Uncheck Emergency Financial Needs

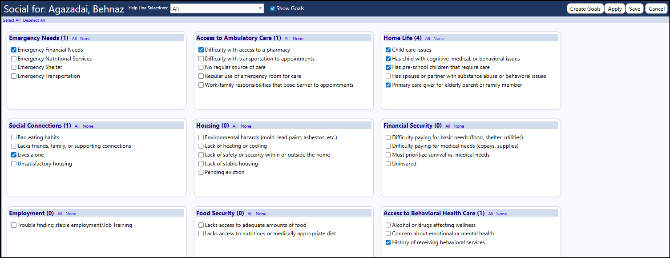click(14, 50)
